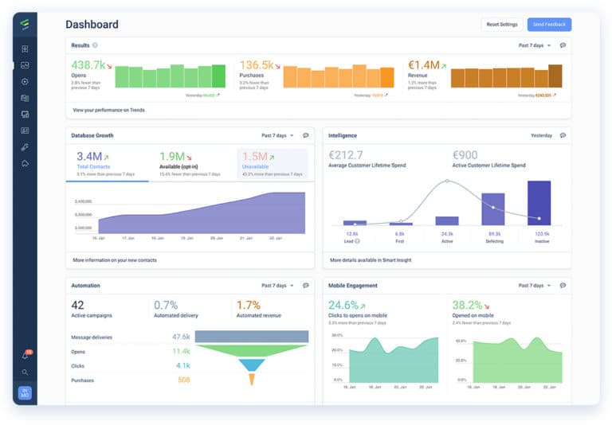Select the Total Contacts tab
Image resolution: width=612 pixels, height=425 pixels.
107,164
